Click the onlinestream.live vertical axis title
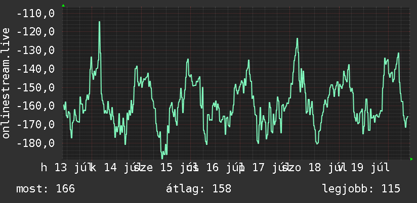Viewport: 417px width, 203px height. click(x=6, y=83)
